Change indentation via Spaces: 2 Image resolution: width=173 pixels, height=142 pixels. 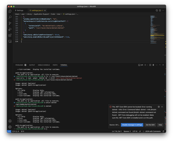click(127, 131)
